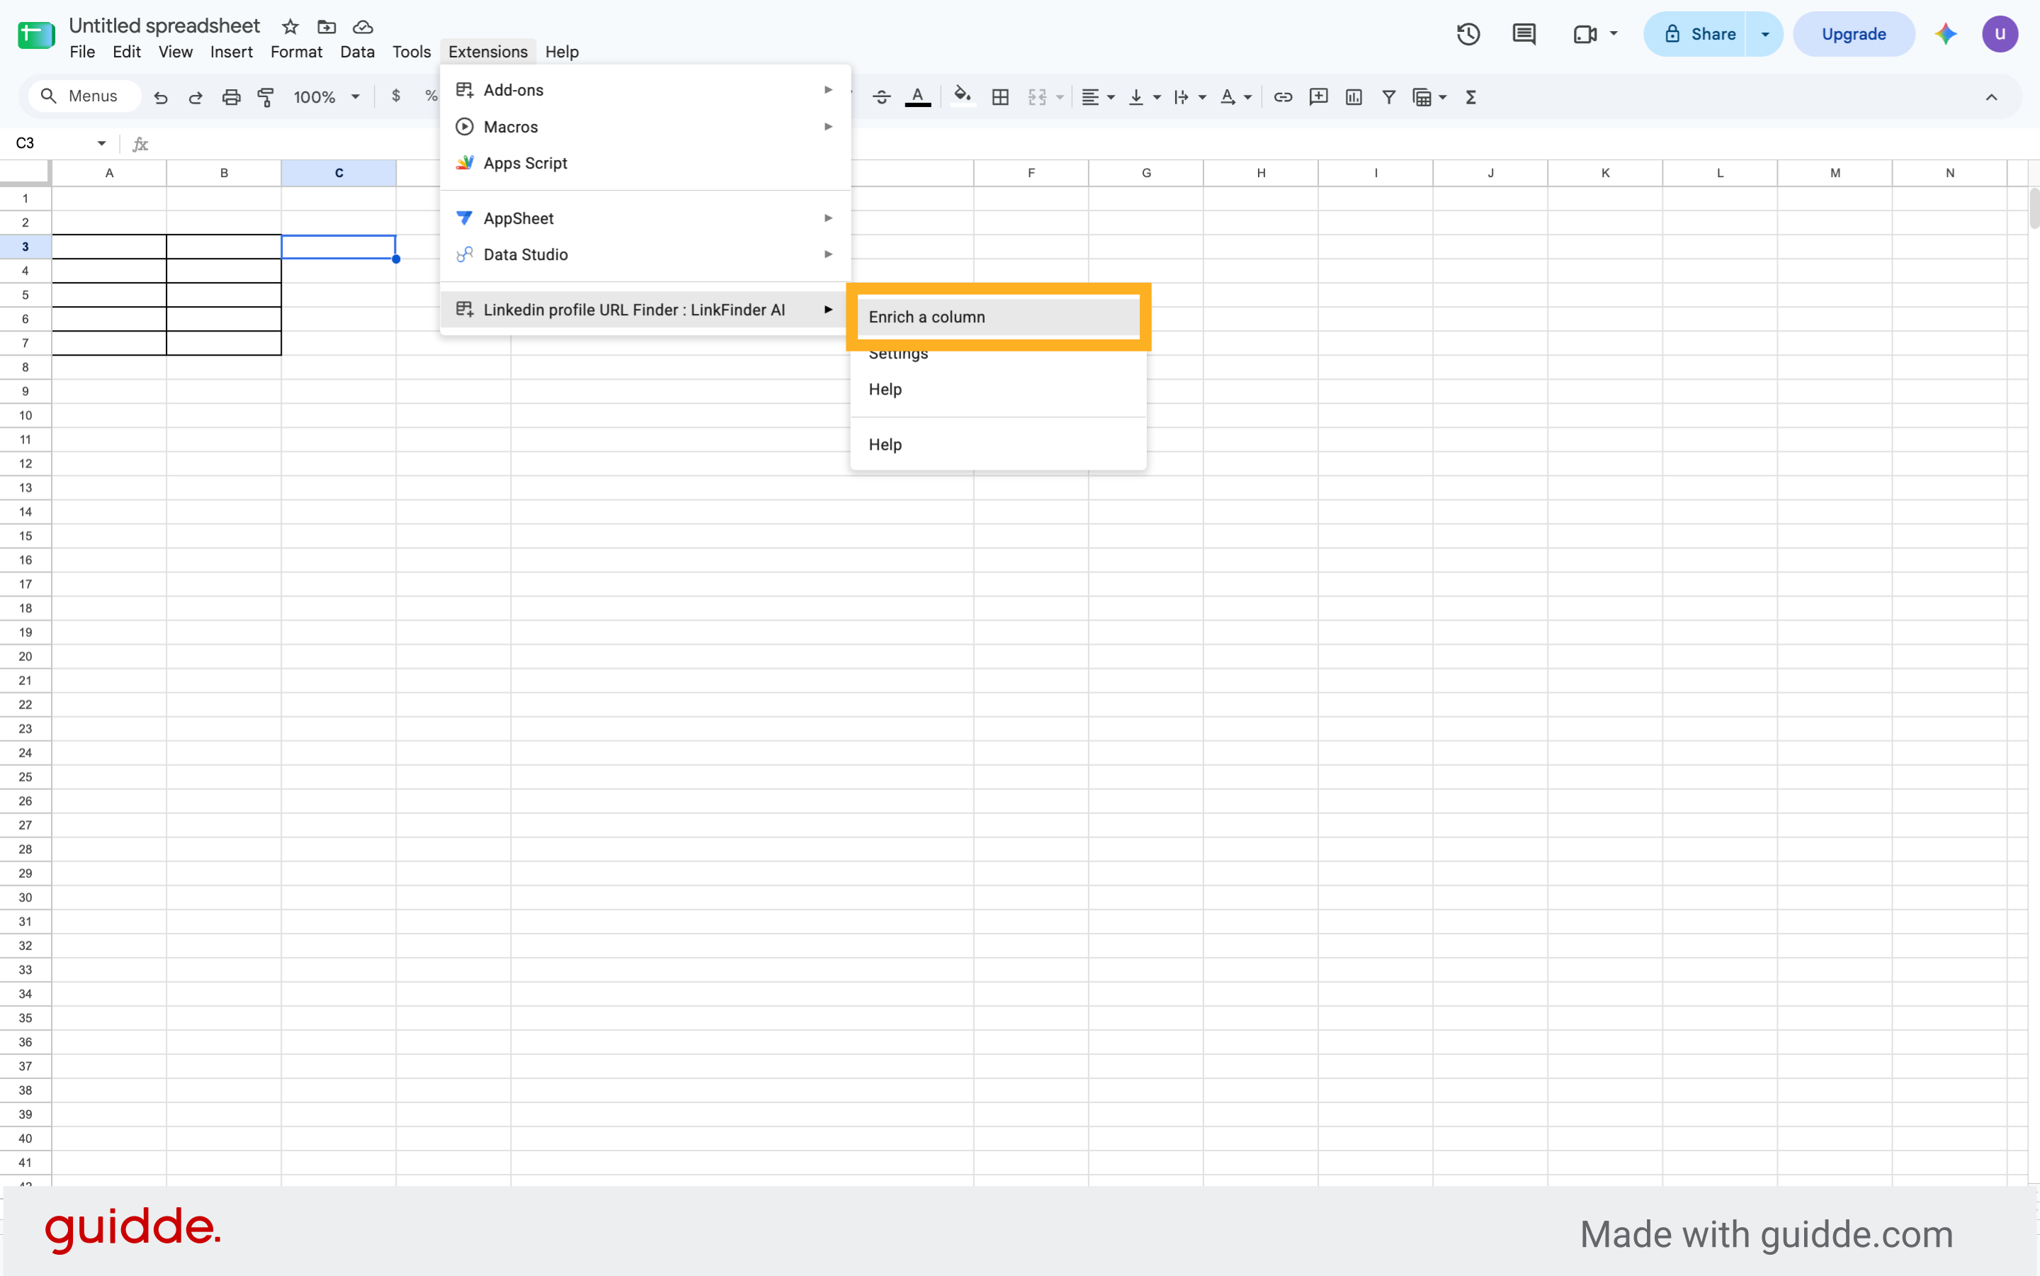Image resolution: width=2040 pixels, height=1276 pixels.
Task: Open the merge type dropdown arrow
Action: (1060, 97)
